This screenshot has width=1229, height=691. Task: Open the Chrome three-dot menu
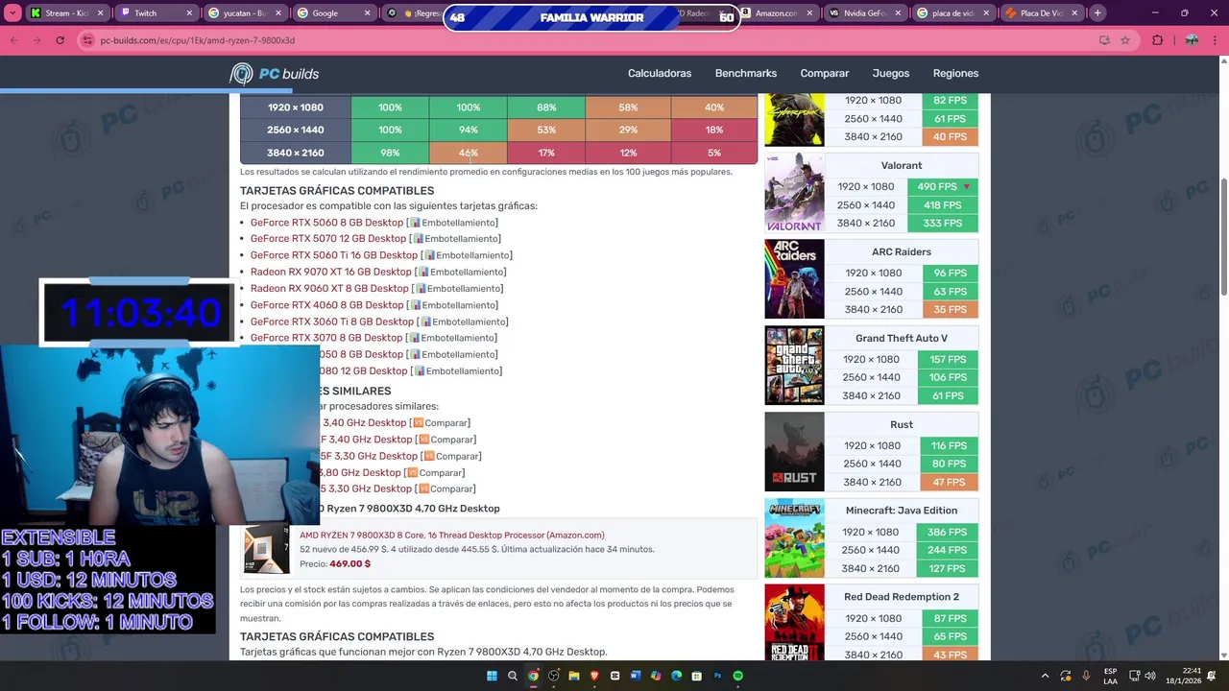(x=1215, y=40)
